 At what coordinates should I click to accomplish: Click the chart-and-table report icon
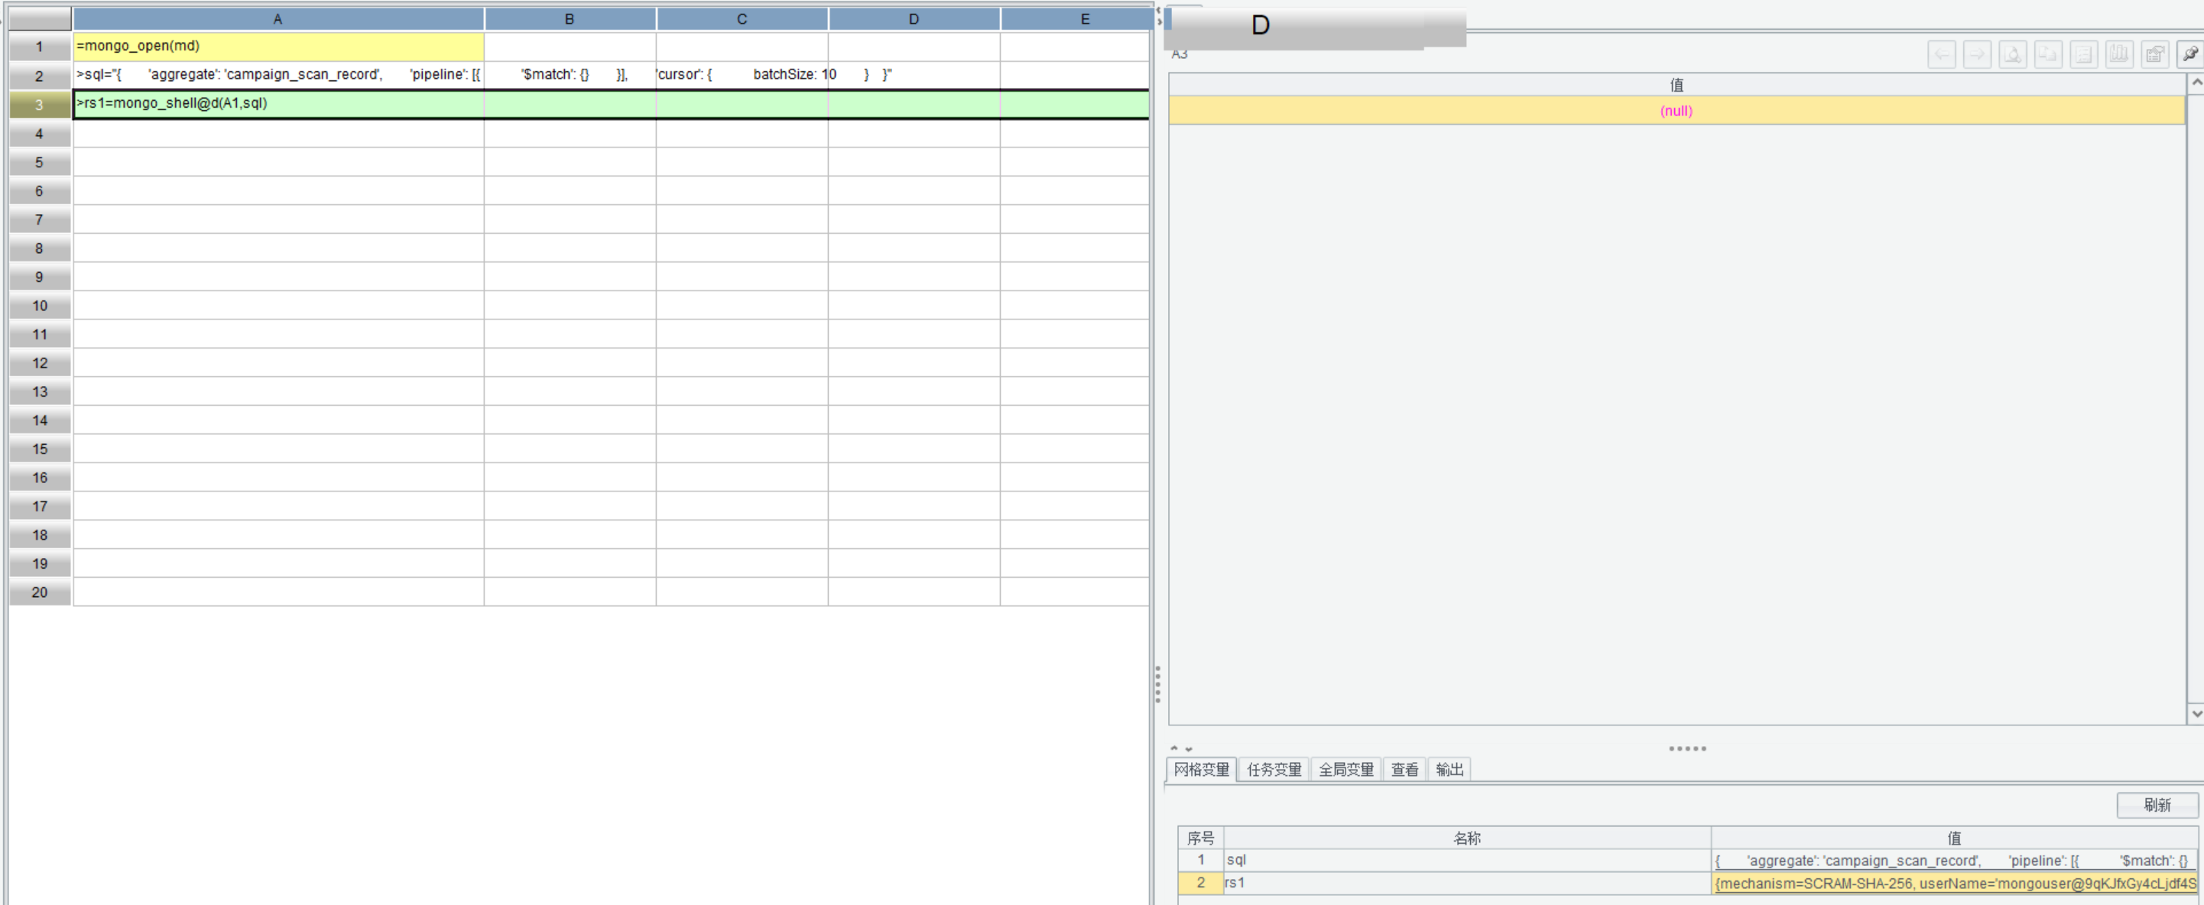click(x=2154, y=55)
